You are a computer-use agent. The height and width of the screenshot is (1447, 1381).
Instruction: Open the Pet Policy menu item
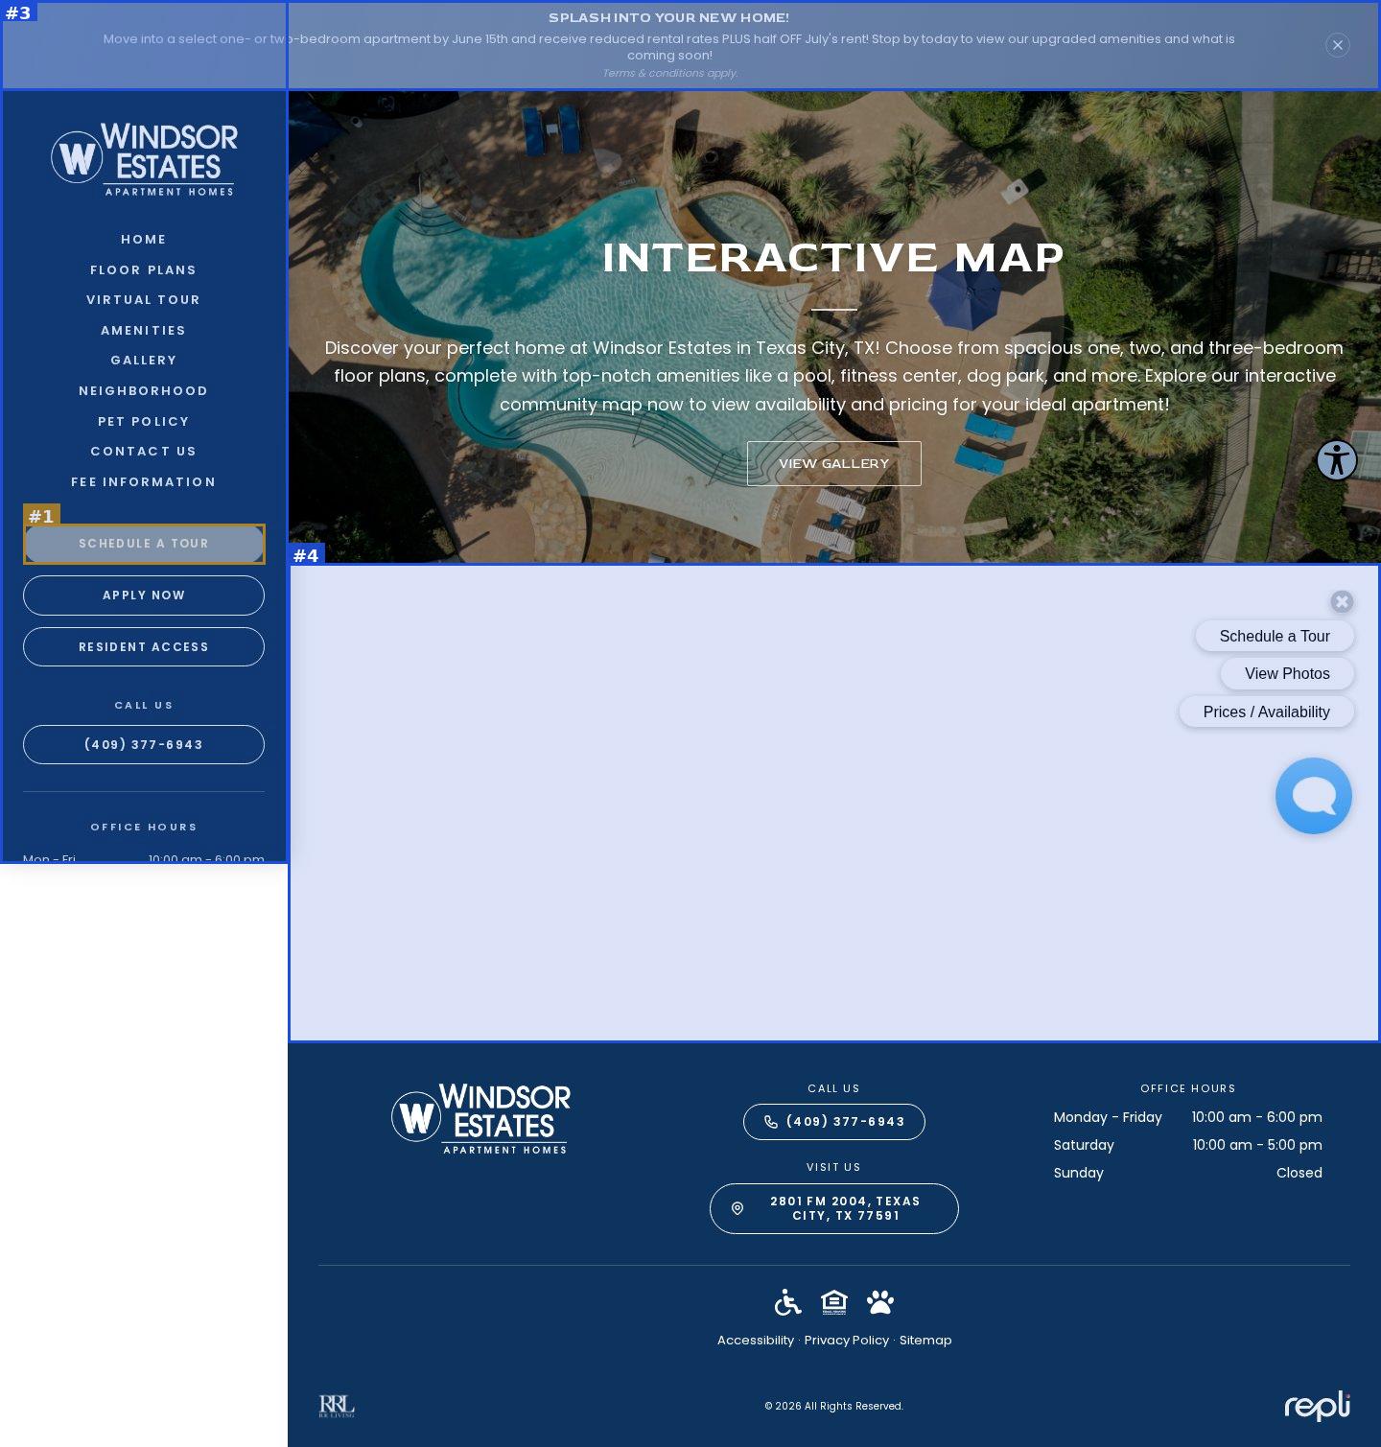pyautogui.click(x=144, y=422)
